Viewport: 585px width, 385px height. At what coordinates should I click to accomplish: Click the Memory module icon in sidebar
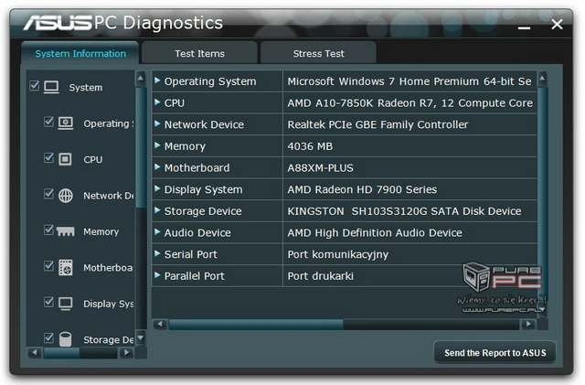click(66, 231)
